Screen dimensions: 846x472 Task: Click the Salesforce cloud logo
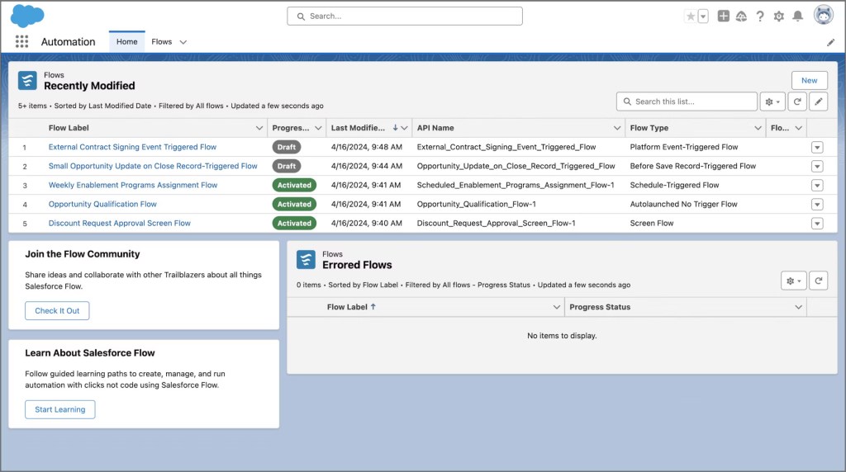point(27,16)
